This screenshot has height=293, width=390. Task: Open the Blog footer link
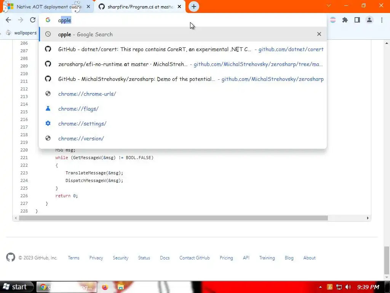point(289,258)
